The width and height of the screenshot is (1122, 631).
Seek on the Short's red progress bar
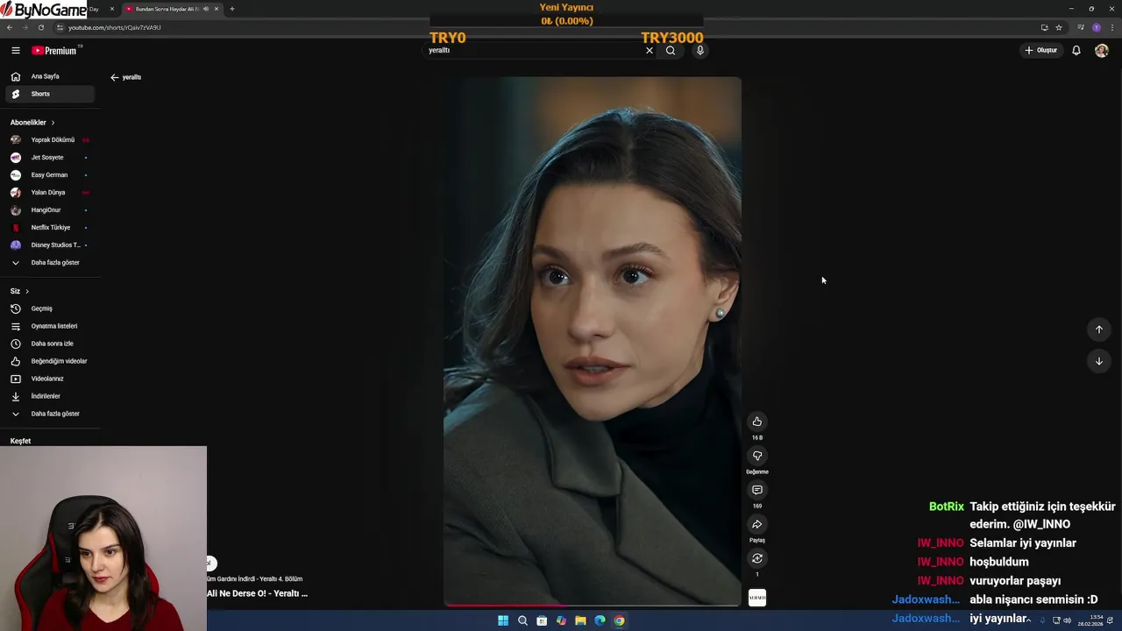click(592, 605)
